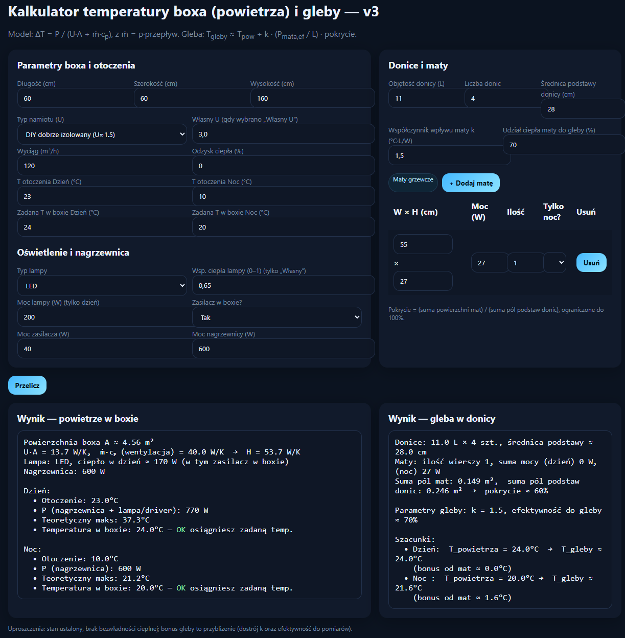Focus the T otoczenia Noc field

click(284, 196)
